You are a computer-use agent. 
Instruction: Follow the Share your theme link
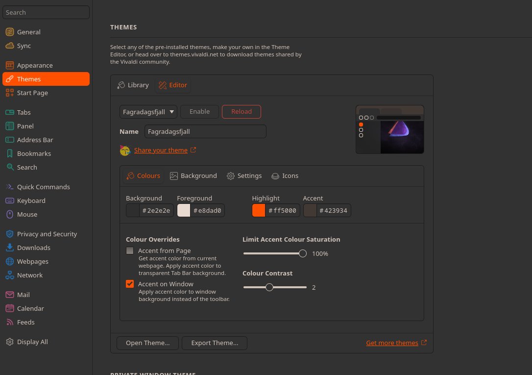161,150
